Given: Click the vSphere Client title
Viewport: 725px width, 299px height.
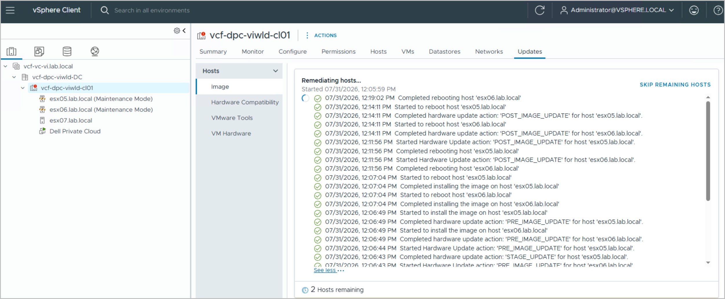Looking at the screenshot, I should [56, 10].
